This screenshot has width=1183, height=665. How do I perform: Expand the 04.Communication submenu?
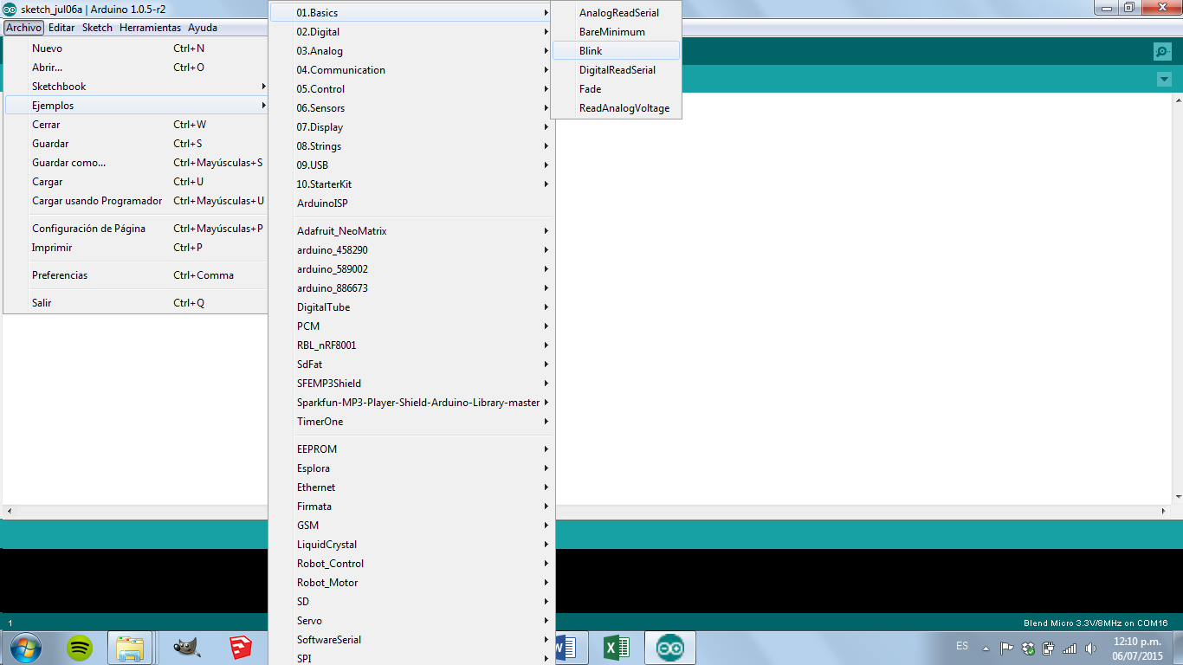tap(411, 70)
